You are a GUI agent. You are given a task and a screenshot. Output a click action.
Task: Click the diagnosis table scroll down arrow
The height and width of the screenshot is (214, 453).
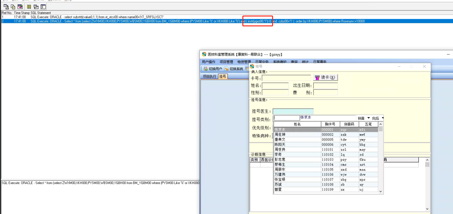(427, 209)
